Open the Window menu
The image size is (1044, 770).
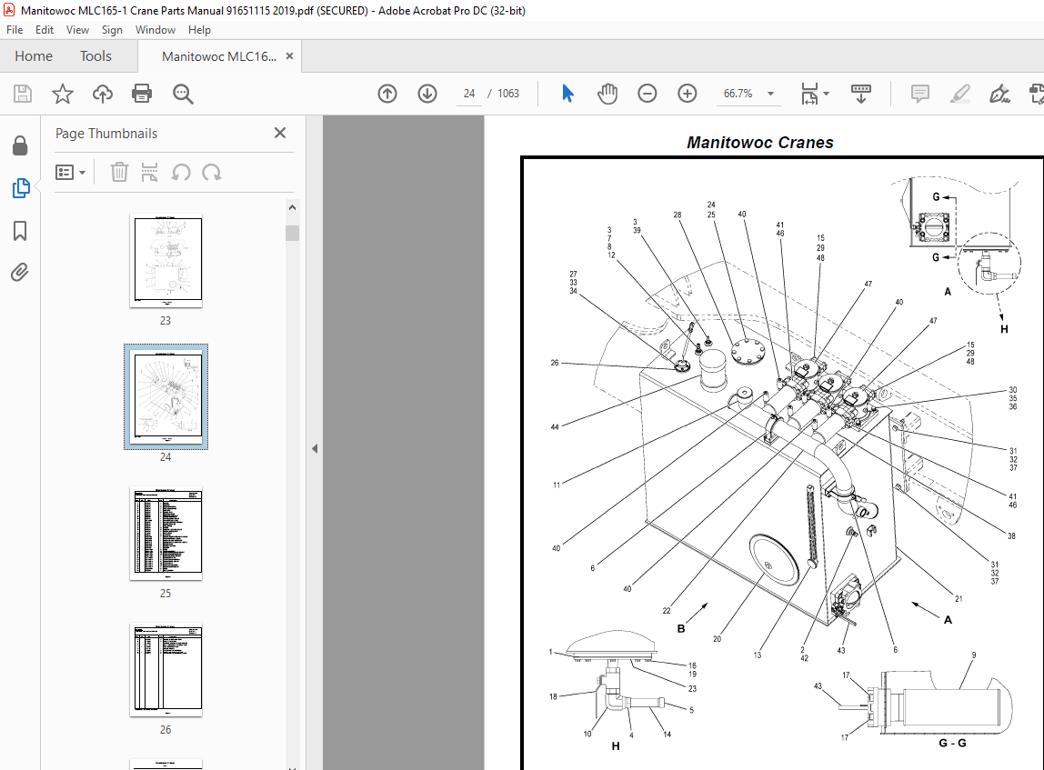[156, 30]
